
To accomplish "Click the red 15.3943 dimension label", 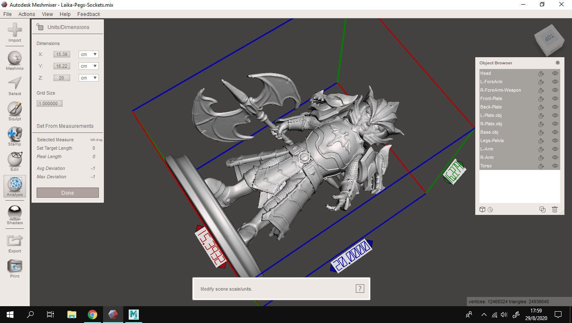I will coord(211,246).
